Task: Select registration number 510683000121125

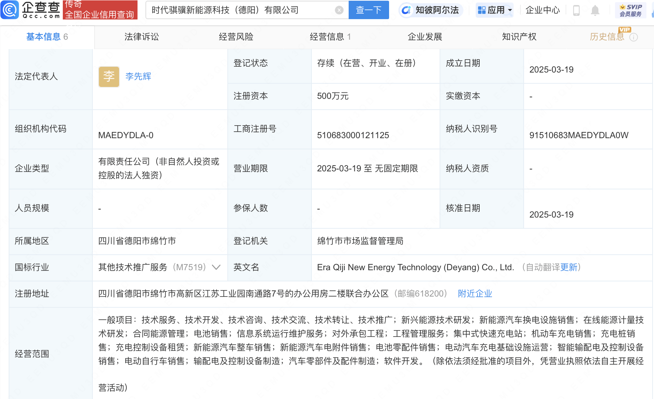Action: (x=353, y=135)
